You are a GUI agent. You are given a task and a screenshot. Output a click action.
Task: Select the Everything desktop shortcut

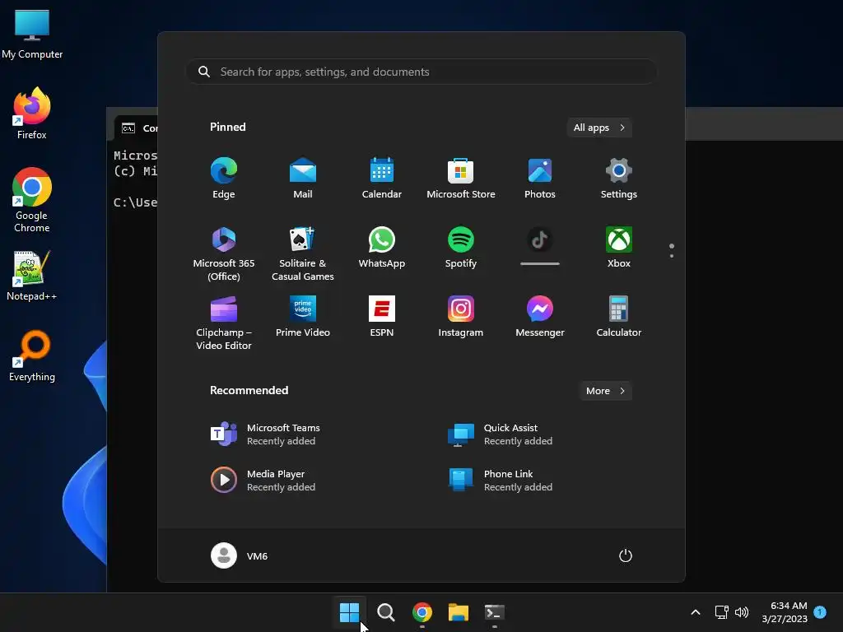(32, 355)
